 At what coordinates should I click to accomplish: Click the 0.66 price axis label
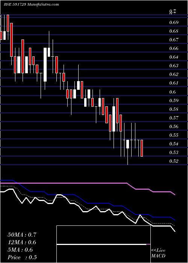[x=174, y=48]
